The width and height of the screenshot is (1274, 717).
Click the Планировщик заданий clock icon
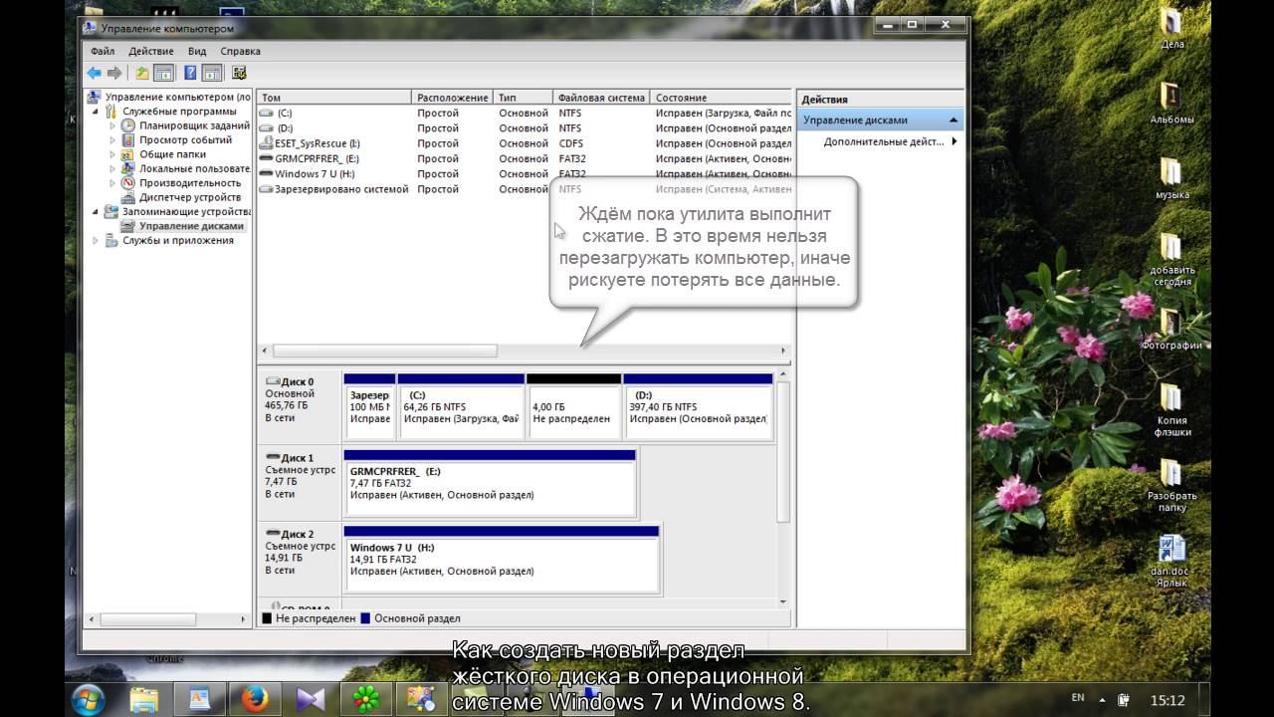[128, 125]
